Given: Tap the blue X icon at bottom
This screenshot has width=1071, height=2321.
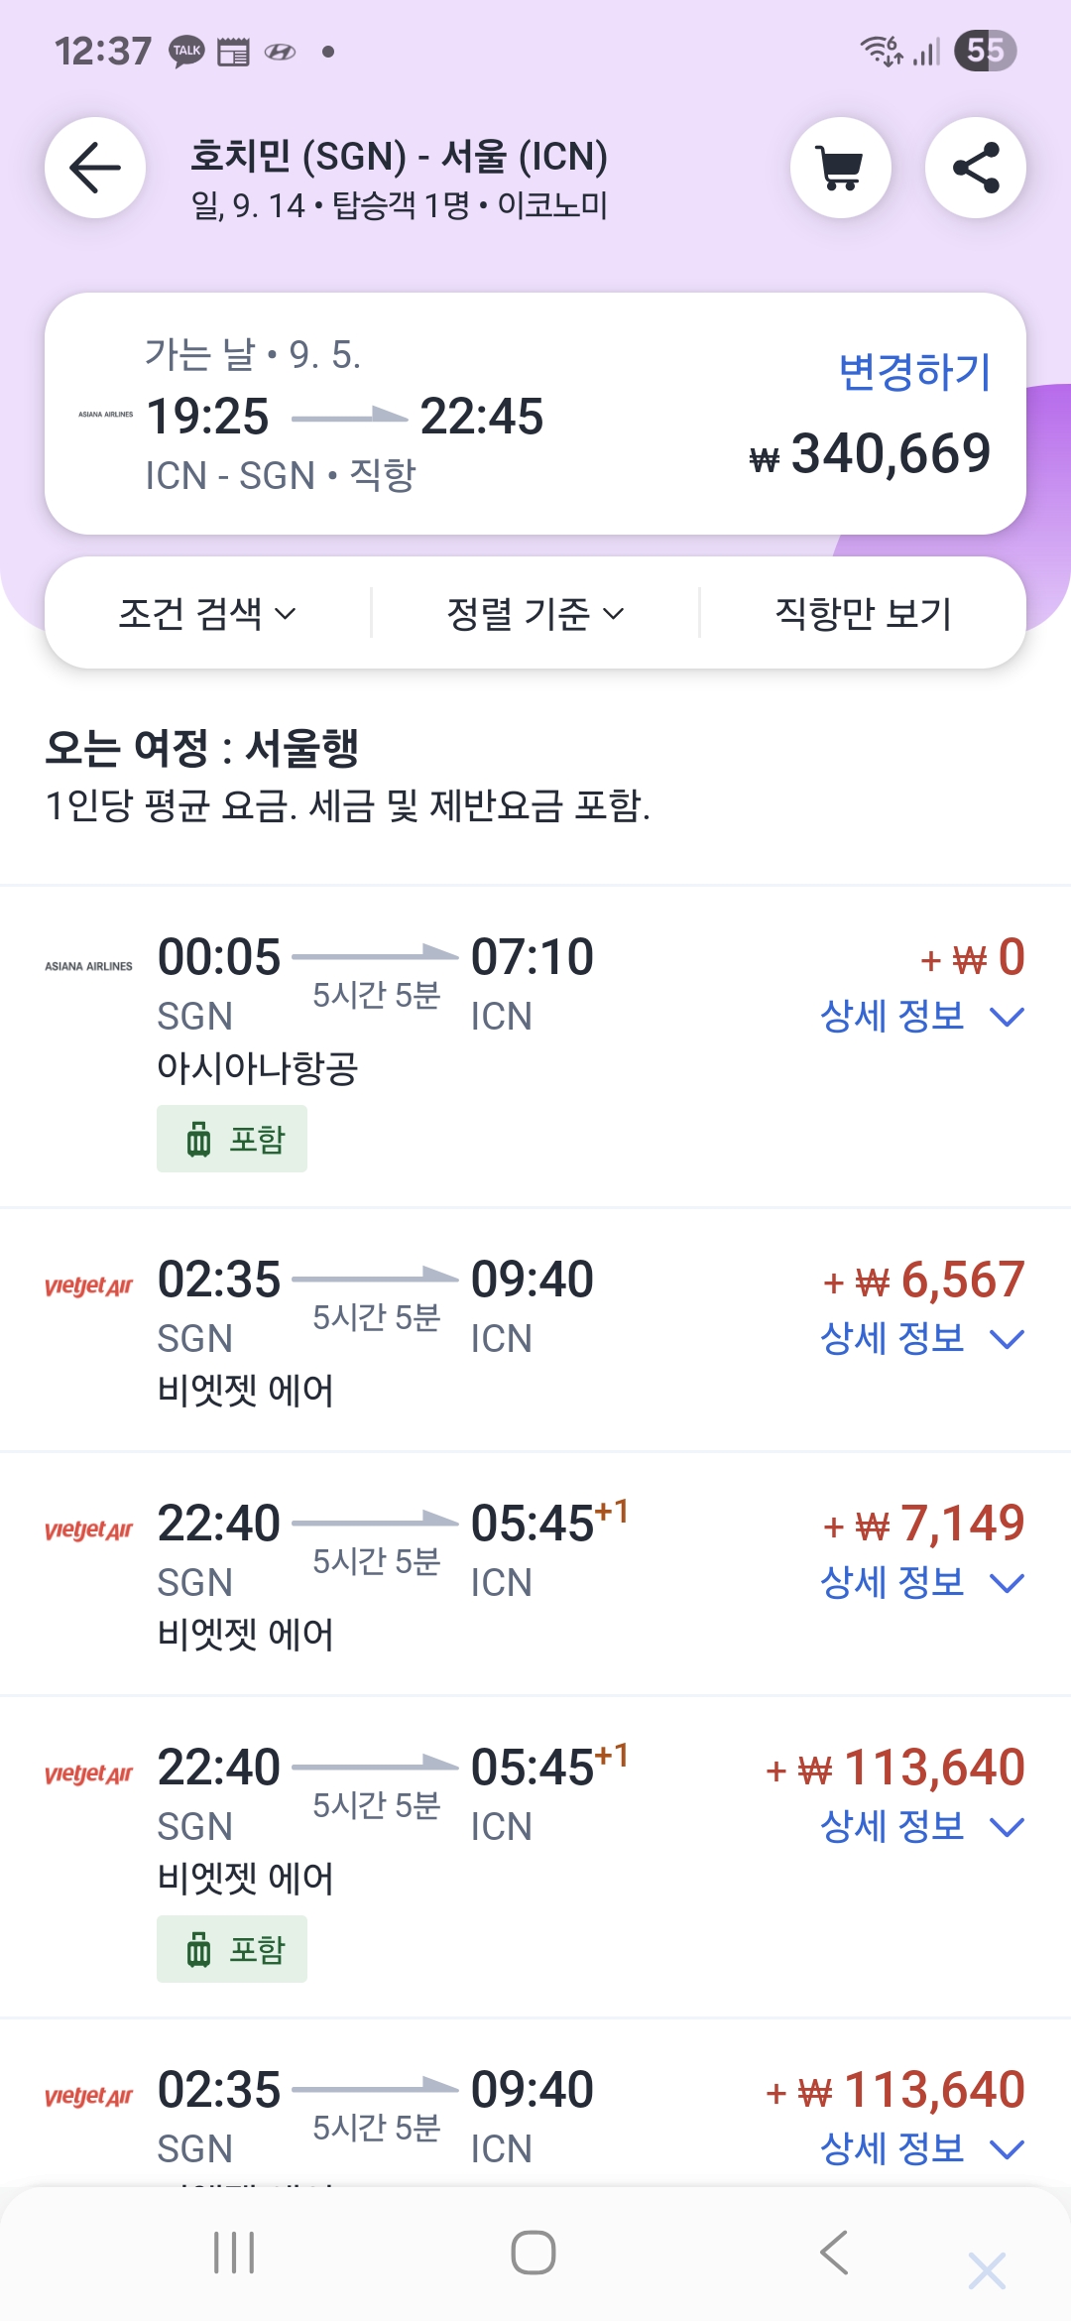Looking at the screenshot, I should tap(987, 2270).
